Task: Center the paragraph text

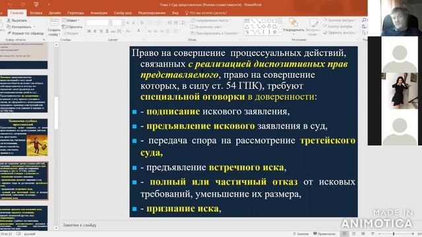Action: point(156,32)
